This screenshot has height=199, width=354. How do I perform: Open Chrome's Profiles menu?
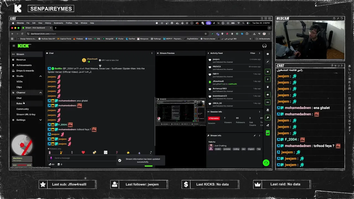69,23
